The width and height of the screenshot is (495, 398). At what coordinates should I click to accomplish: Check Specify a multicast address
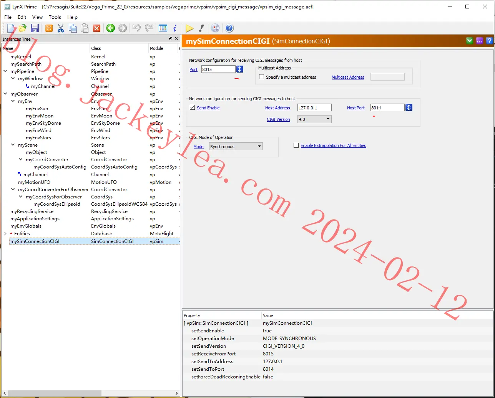click(262, 77)
